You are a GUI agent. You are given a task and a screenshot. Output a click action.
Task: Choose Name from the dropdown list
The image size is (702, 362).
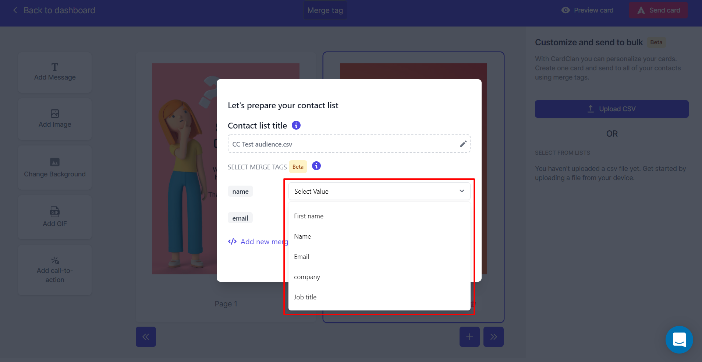(x=379, y=236)
